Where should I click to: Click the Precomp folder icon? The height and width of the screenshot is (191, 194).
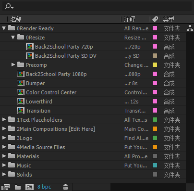pyautogui.click(x=21, y=64)
